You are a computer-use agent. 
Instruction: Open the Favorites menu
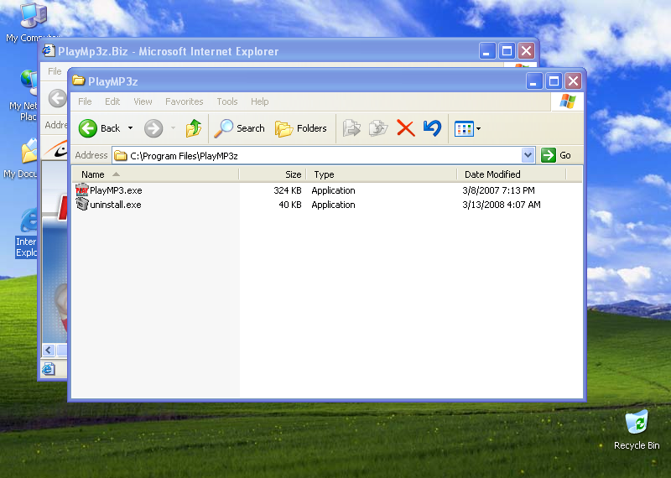[x=184, y=101]
